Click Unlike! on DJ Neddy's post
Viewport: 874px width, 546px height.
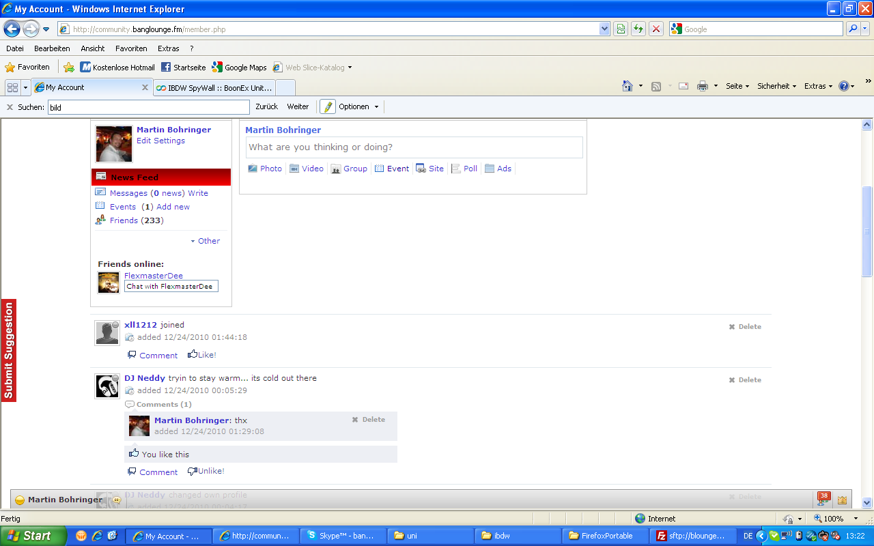(x=206, y=472)
